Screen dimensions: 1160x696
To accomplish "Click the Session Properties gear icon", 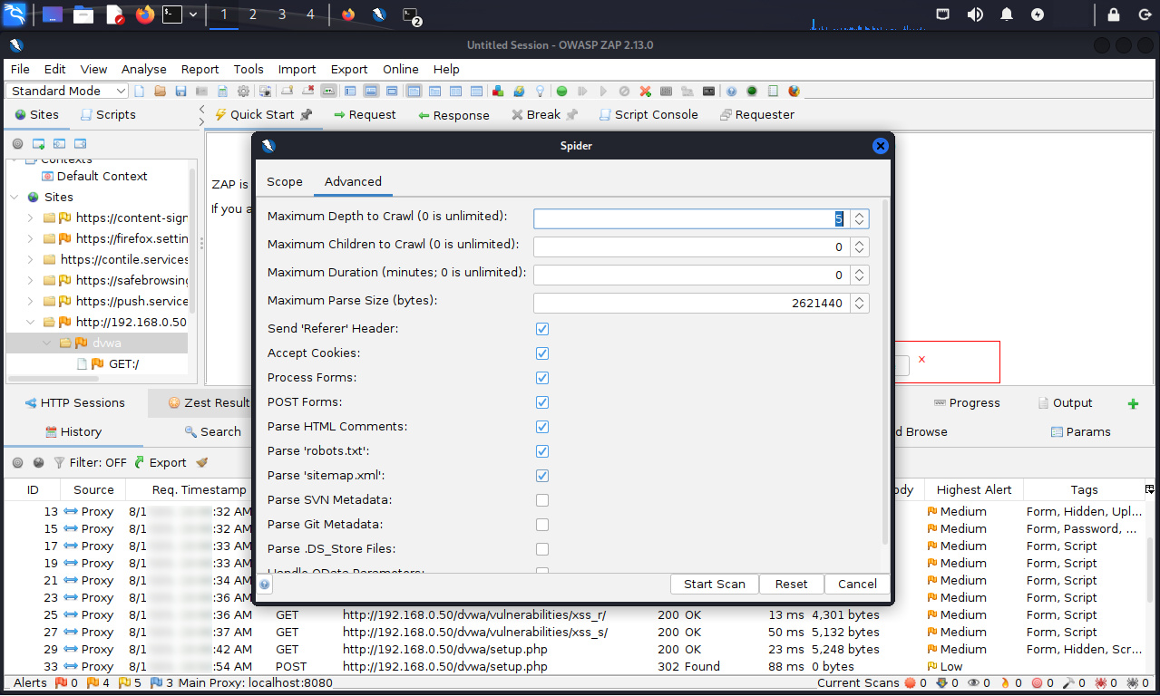I will tap(243, 92).
